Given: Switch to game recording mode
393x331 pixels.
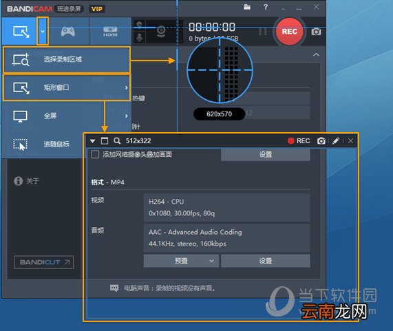Looking at the screenshot, I should coord(67,32).
